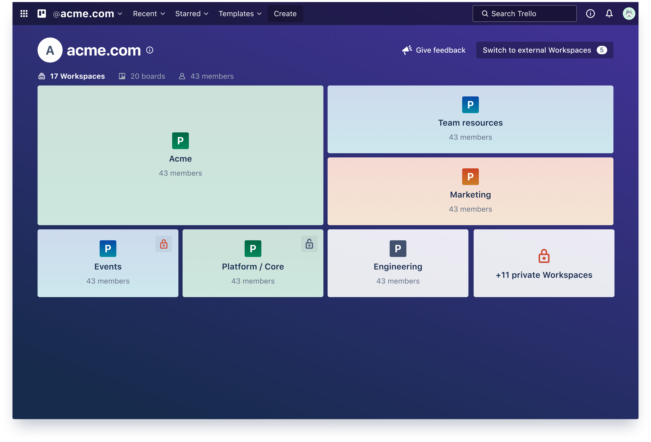Switch to the 20 boards tab

(142, 76)
